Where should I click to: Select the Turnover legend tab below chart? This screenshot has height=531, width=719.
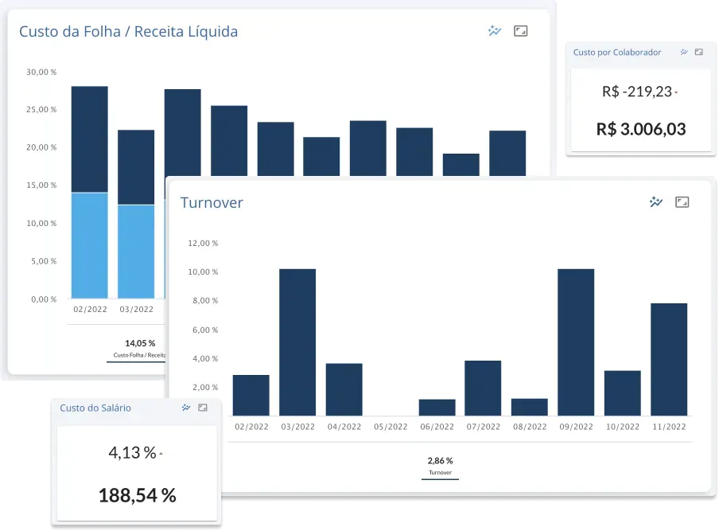440,467
